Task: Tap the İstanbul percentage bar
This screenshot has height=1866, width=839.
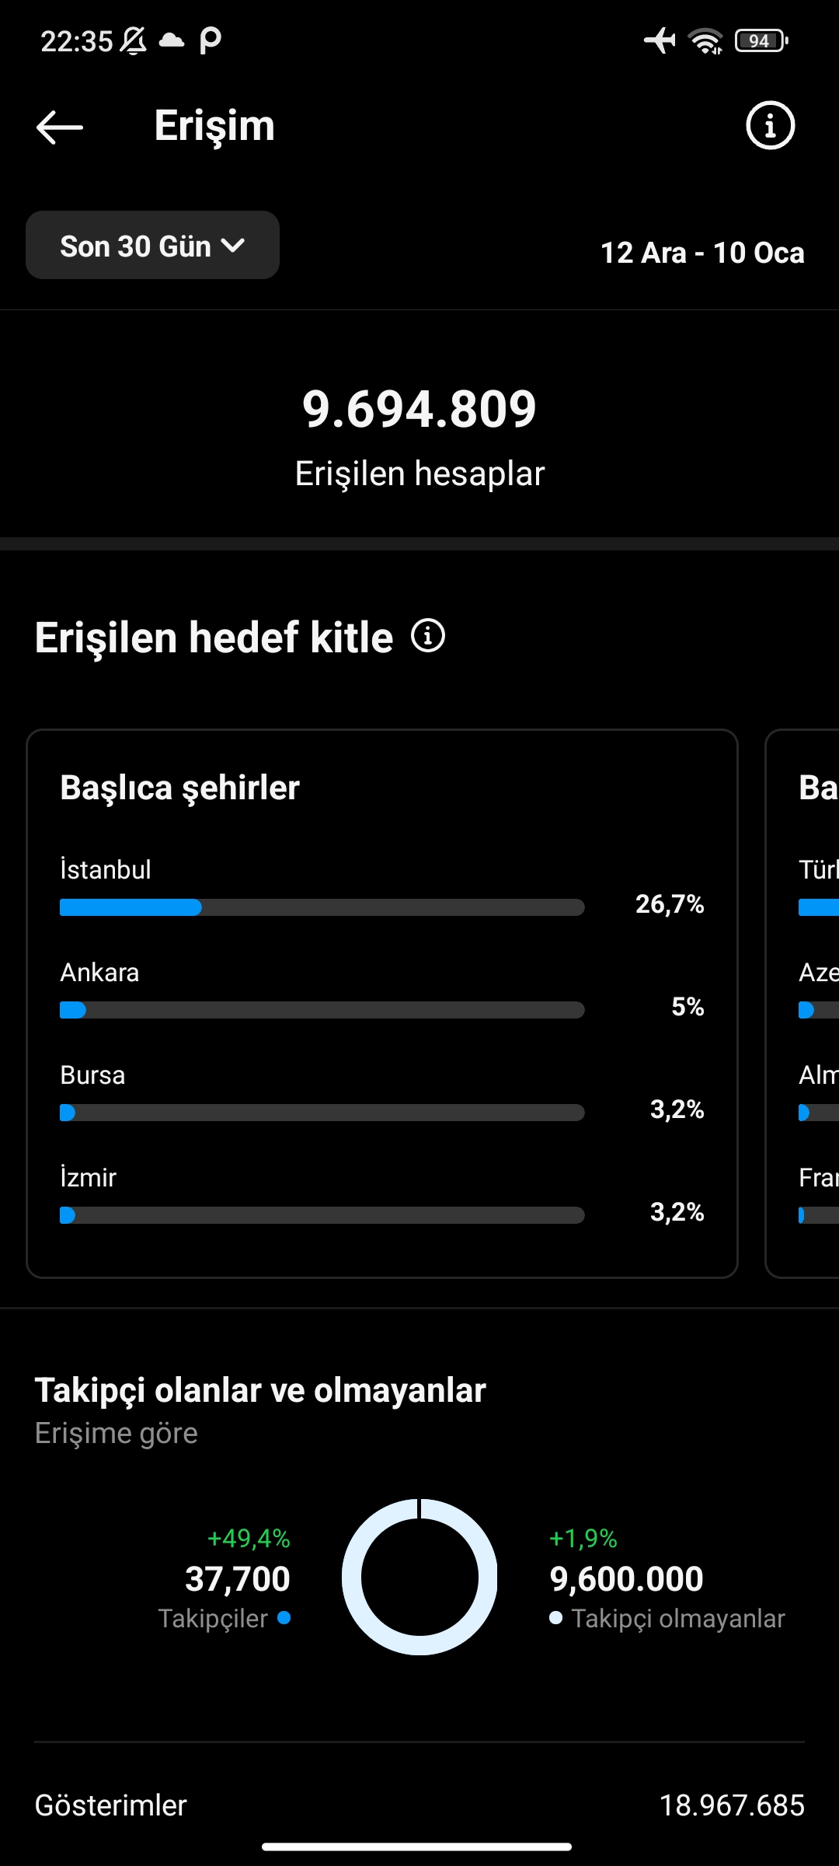Action: pyautogui.click(x=322, y=907)
